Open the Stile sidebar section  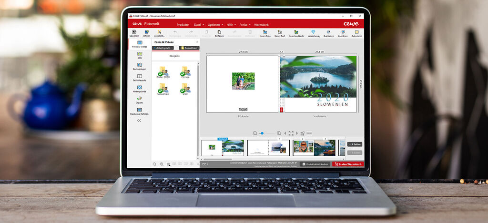coord(140,55)
